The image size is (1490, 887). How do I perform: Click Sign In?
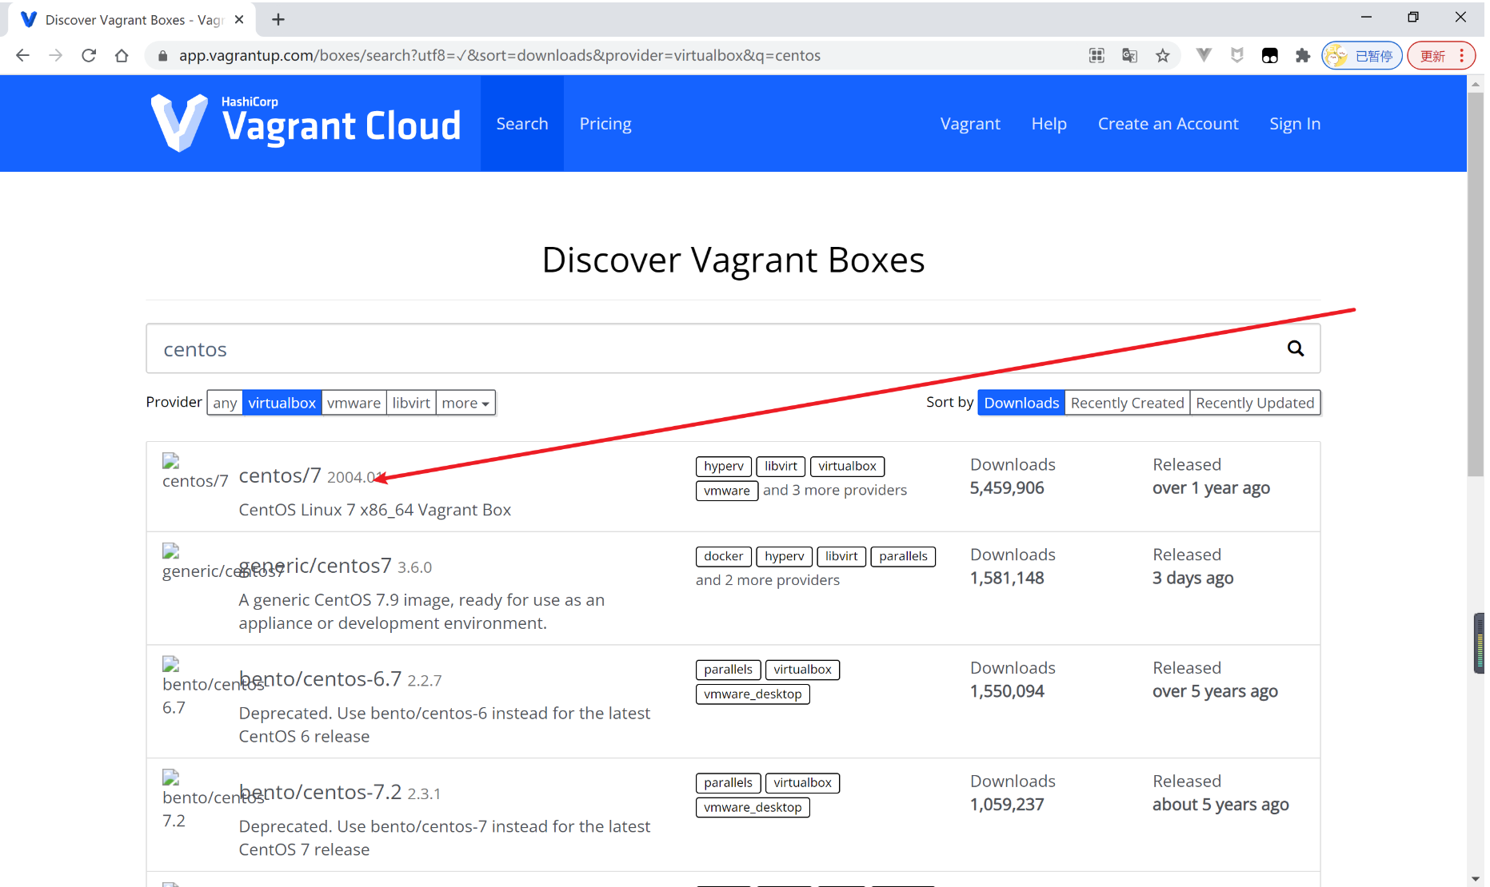pos(1295,124)
